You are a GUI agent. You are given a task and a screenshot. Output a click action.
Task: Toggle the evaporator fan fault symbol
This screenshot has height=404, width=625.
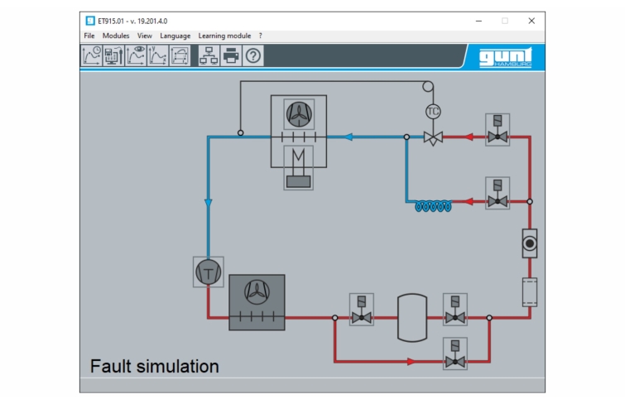tap(299, 114)
